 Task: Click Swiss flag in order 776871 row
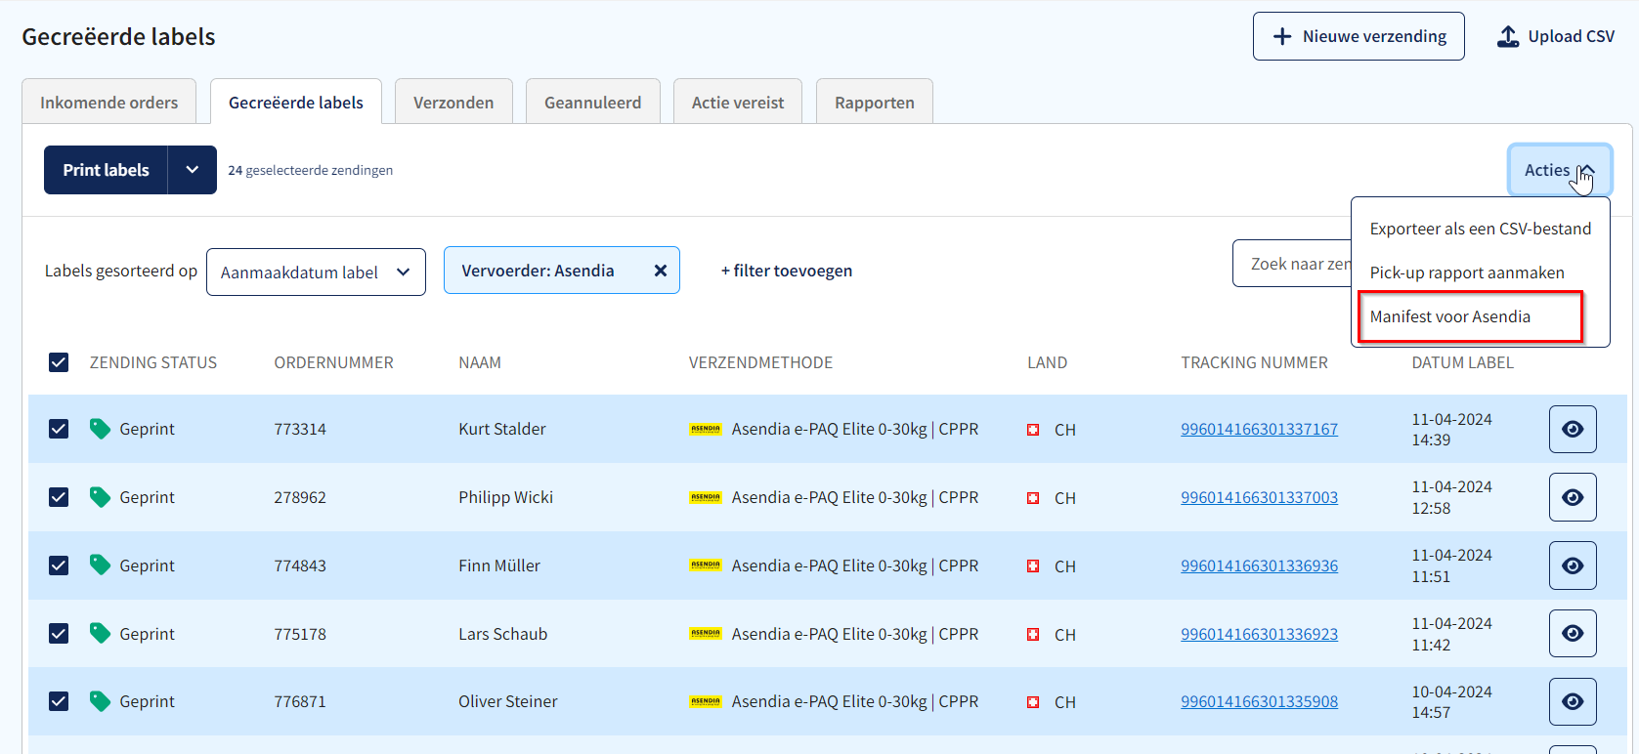tap(1033, 702)
